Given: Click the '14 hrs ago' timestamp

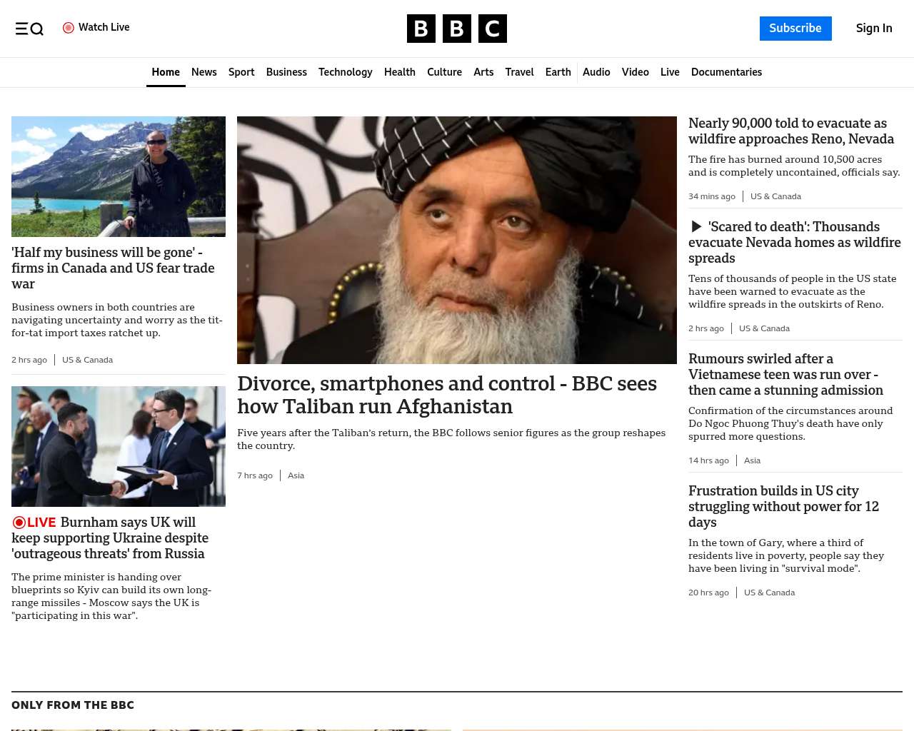Looking at the screenshot, I should tap(708, 460).
